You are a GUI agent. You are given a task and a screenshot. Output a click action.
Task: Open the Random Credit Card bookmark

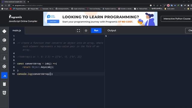[109, 9]
